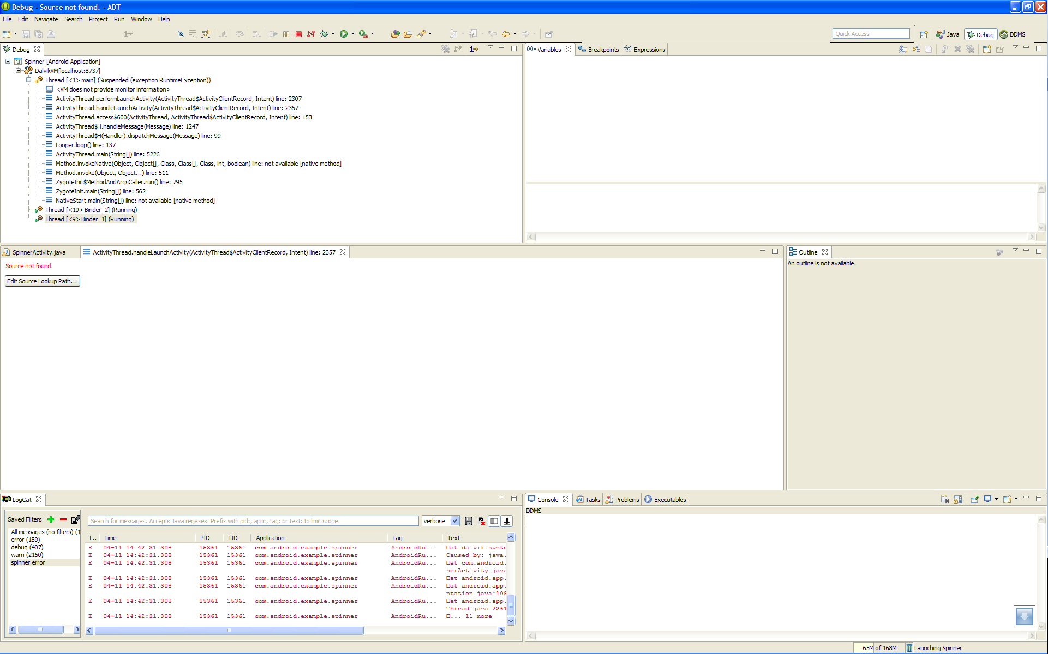This screenshot has height=654, width=1048.
Task: Select the 'error (189)' saved filter
Action: (25, 540)
